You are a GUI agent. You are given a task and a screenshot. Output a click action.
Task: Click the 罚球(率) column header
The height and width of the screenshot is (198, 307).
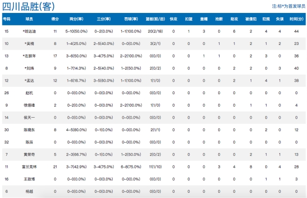point(131,19)
